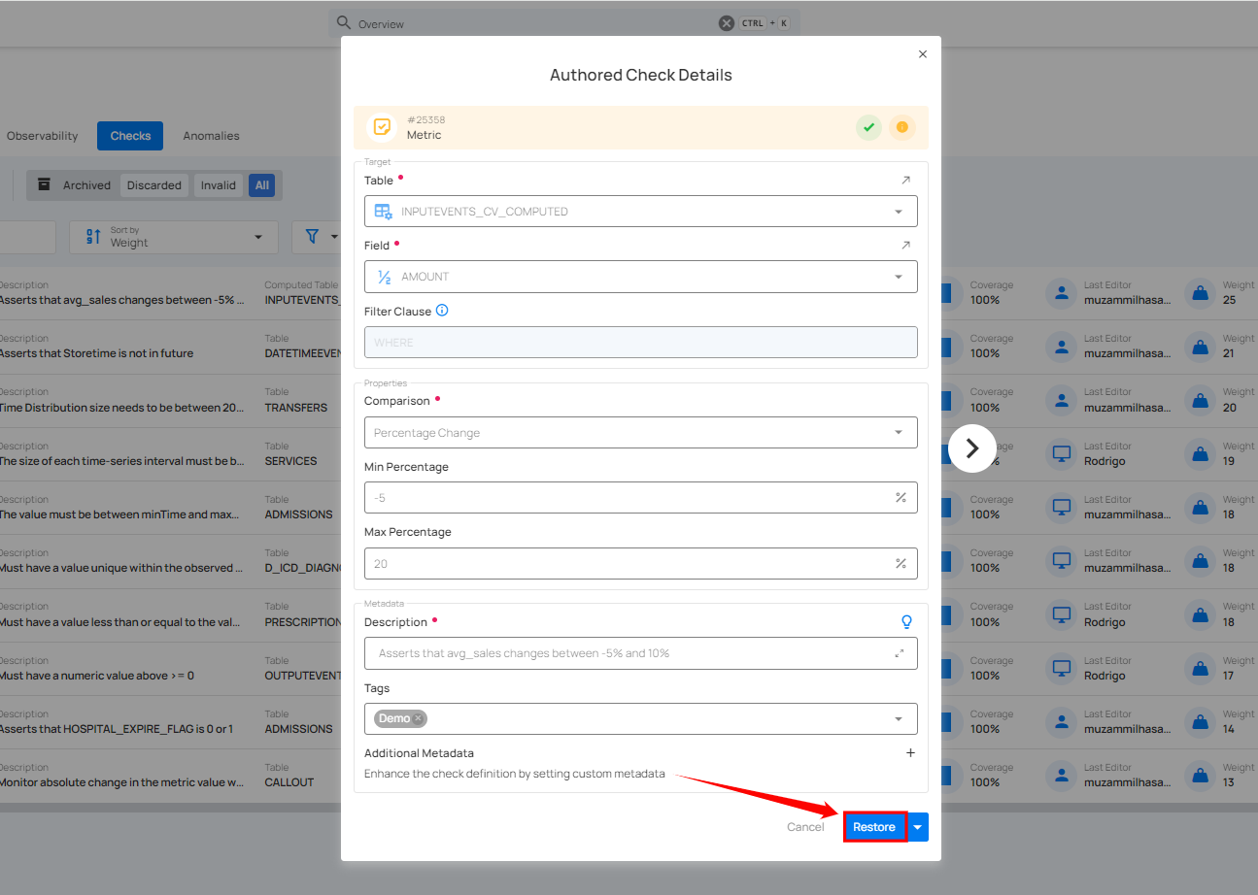The height and width of the screenshot is (895, 1258).
Task: Click Cancel in the dialog
Action: [805, 827]
